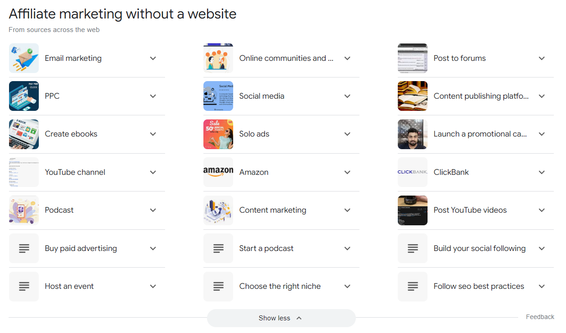Click the Feedback link
This screenshot has width=566, height=333.
[x=540, y=317]
